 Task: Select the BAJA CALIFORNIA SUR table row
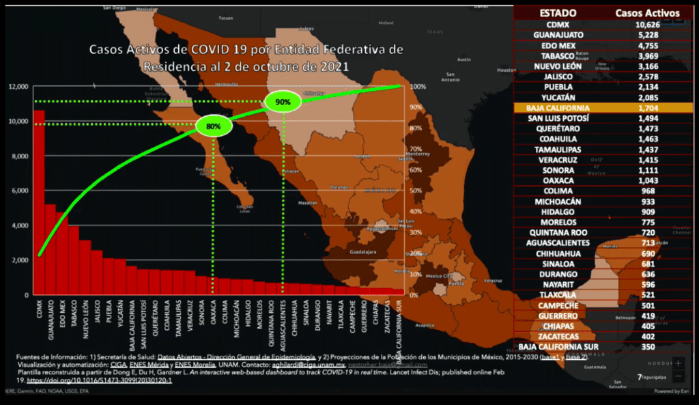[603, 346]
